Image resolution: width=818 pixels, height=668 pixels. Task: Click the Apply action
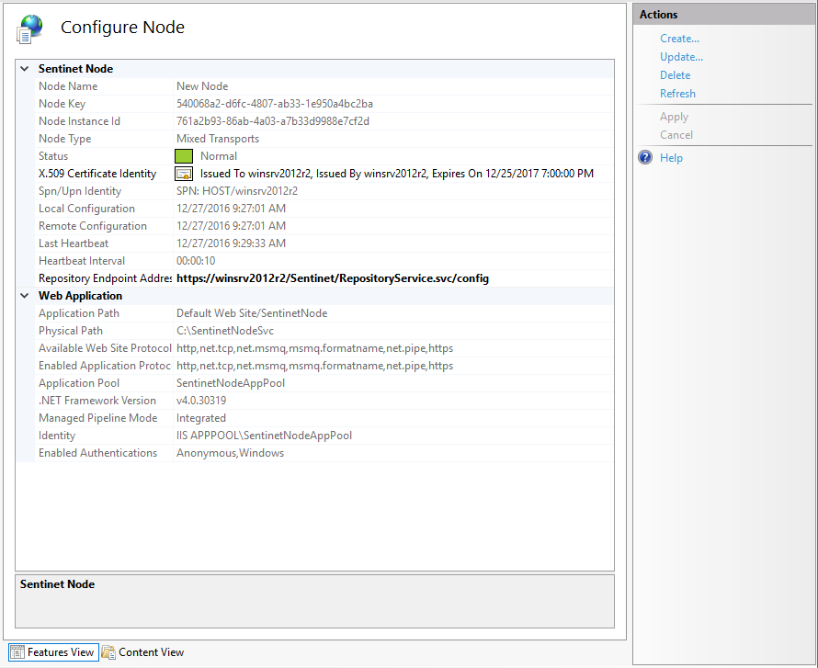(674, 117)
